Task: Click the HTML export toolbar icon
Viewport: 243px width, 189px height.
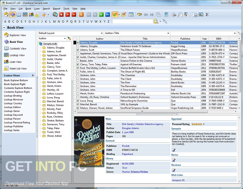Action: click(x=195, y=15)
